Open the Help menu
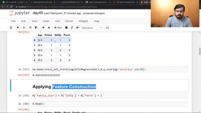 pyautogui.click(x=96, y=21)
